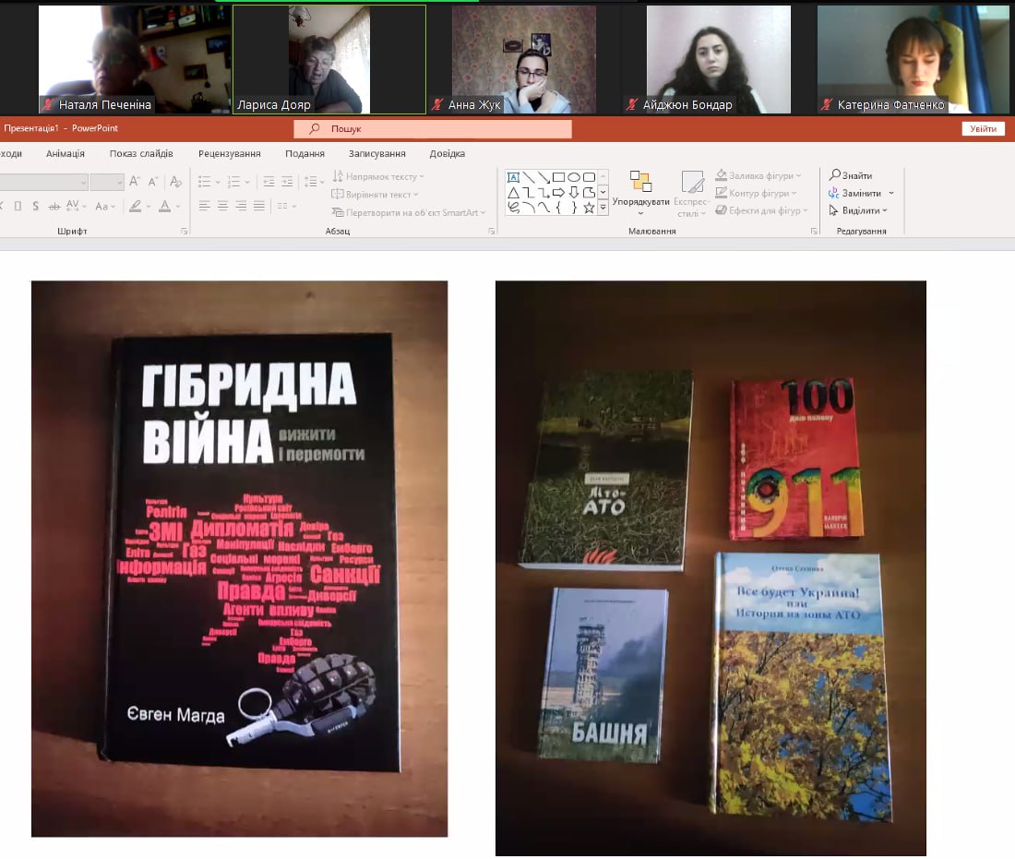Expand the bullet list options arrow
The width and height of the screenshot is (1015, 859).
(218, 183)
